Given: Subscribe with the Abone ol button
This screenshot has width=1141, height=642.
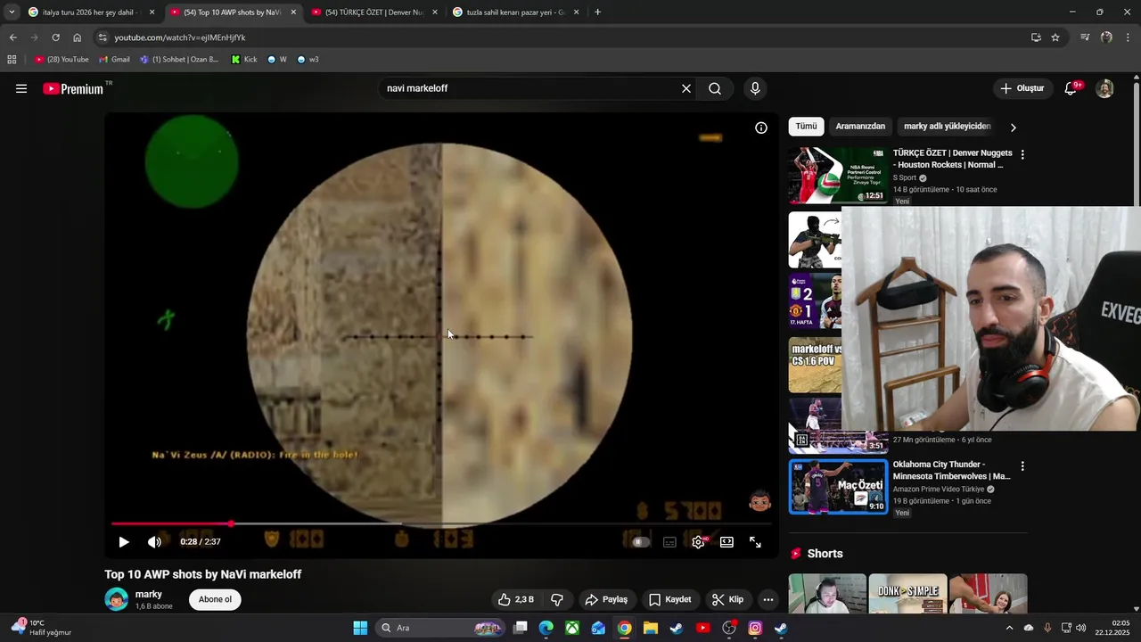Looking at the screenshot, I should coord(215,599).
